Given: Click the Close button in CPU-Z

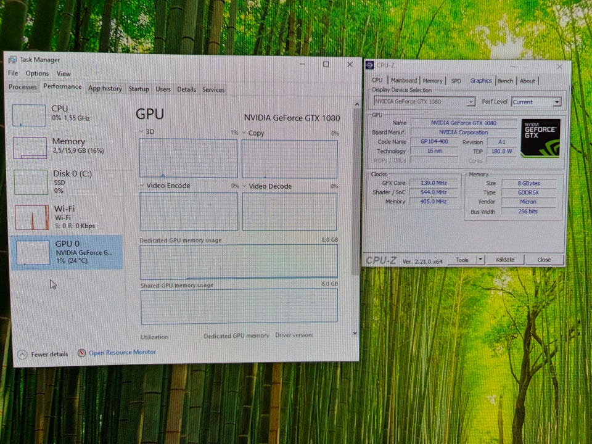Looking at the screenshot, I should pos(544,260).
